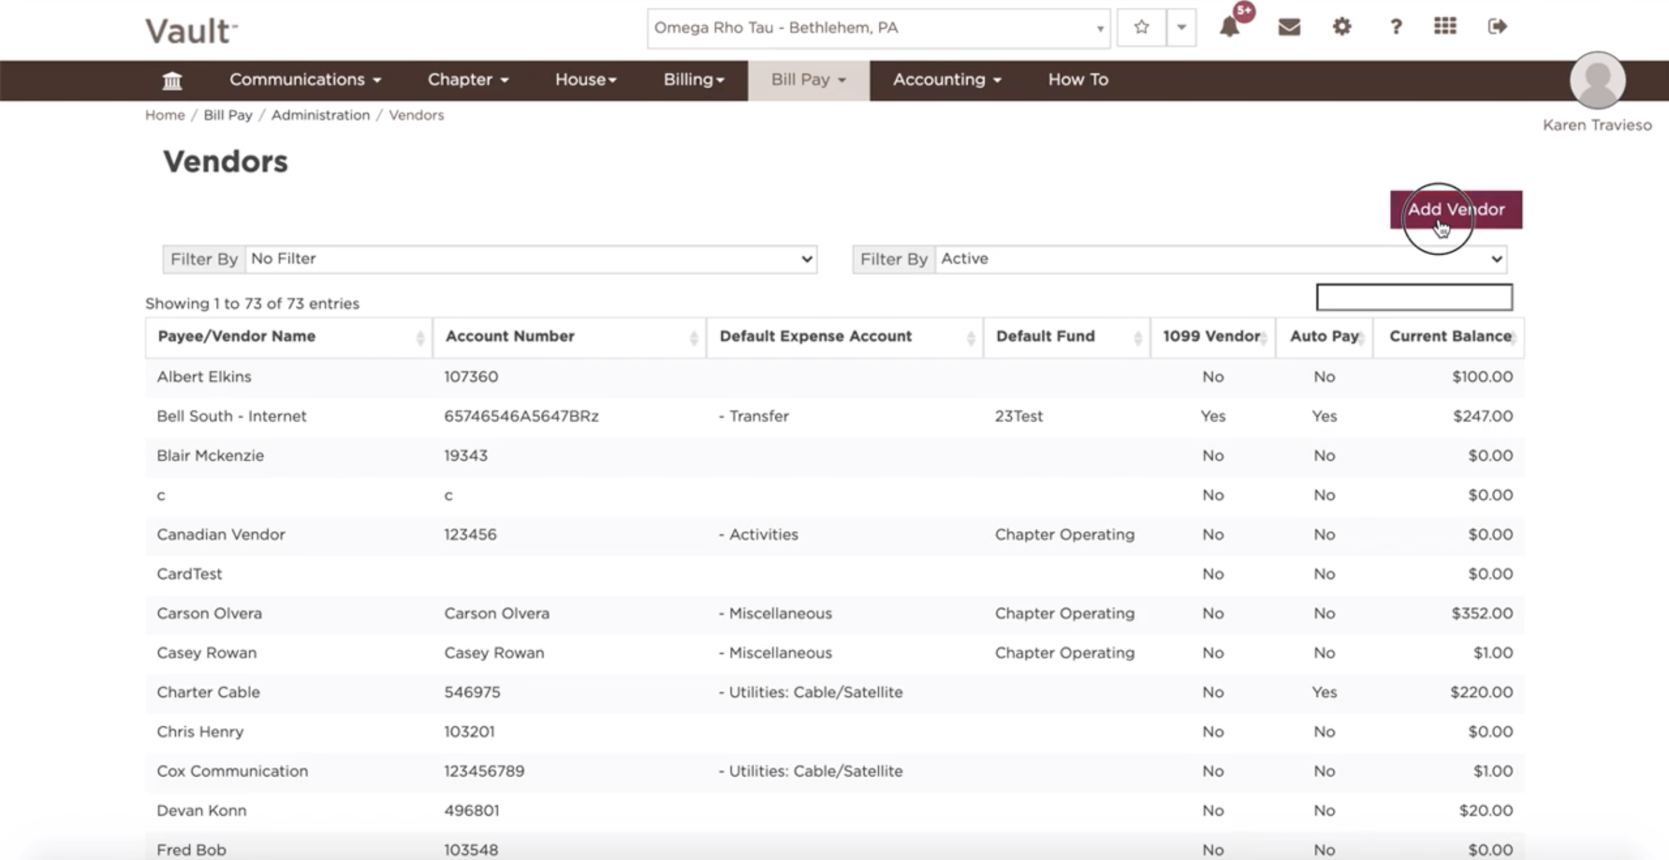Screen dimensions: 1669x860
Task: Open settings using the gear icon
Action: click(1341, 27)
